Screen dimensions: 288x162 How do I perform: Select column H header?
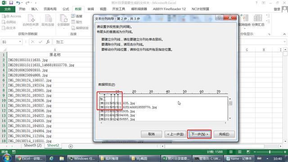(264, 49)
